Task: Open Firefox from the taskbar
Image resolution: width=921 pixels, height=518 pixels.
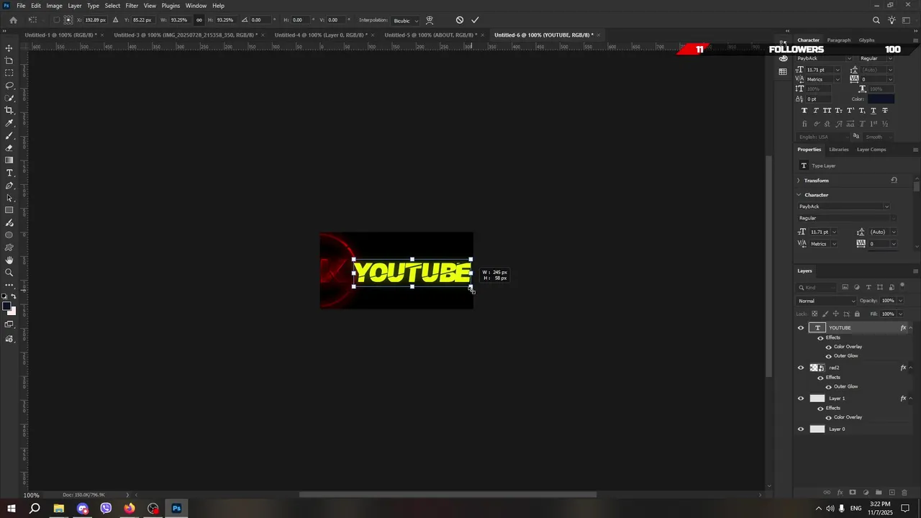Action: pyautogui.click(x=130, y=509)
